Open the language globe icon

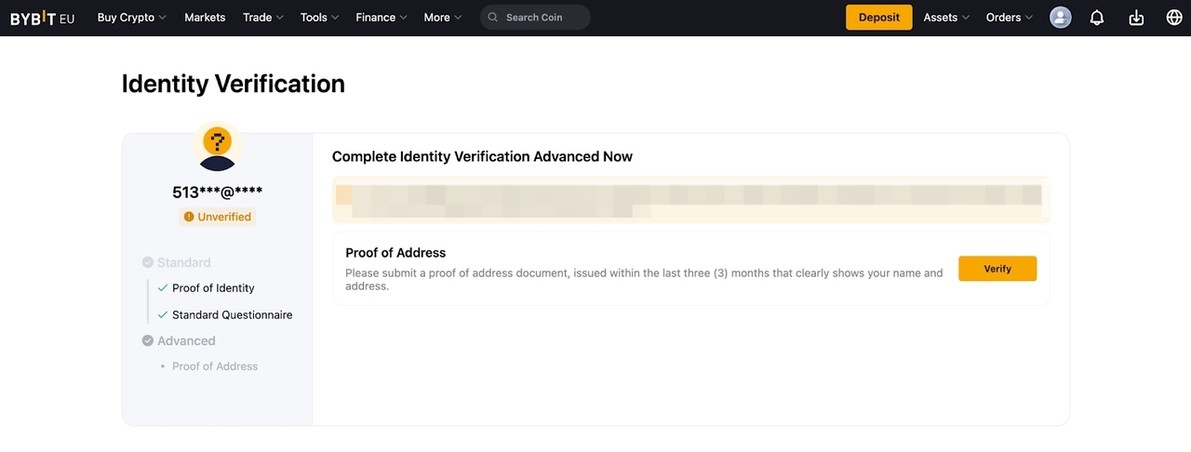(x=1174, y=18)
